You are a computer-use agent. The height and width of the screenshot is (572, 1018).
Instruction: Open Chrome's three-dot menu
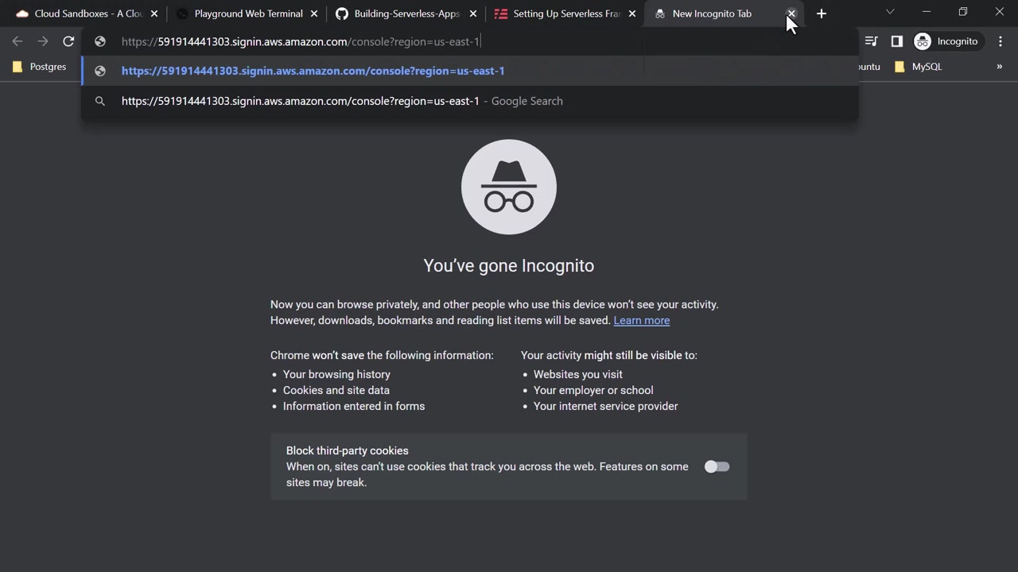[x=1000, y=41]
